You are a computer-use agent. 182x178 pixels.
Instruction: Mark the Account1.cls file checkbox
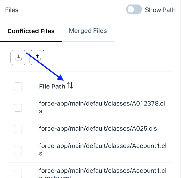tap(18, 150)
